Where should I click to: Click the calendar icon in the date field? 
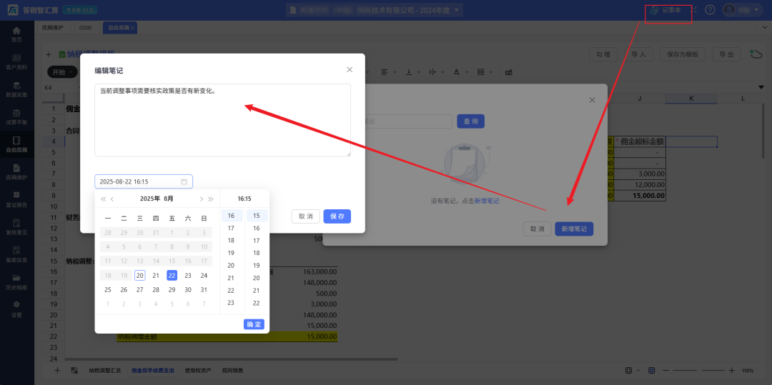pyautogui.click(x=184, y=181)
